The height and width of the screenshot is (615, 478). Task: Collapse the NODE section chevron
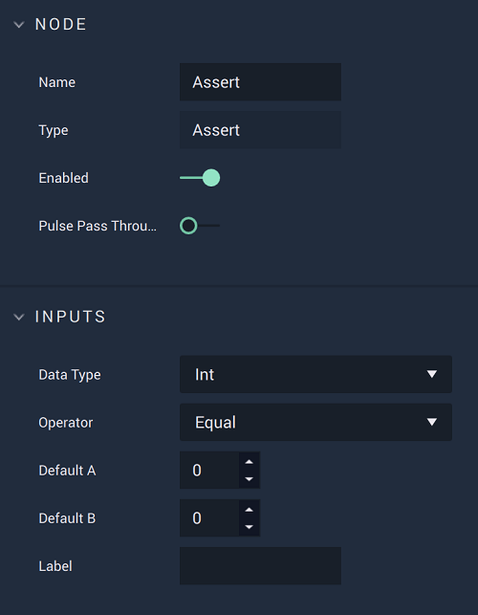(x=19, y=25)
